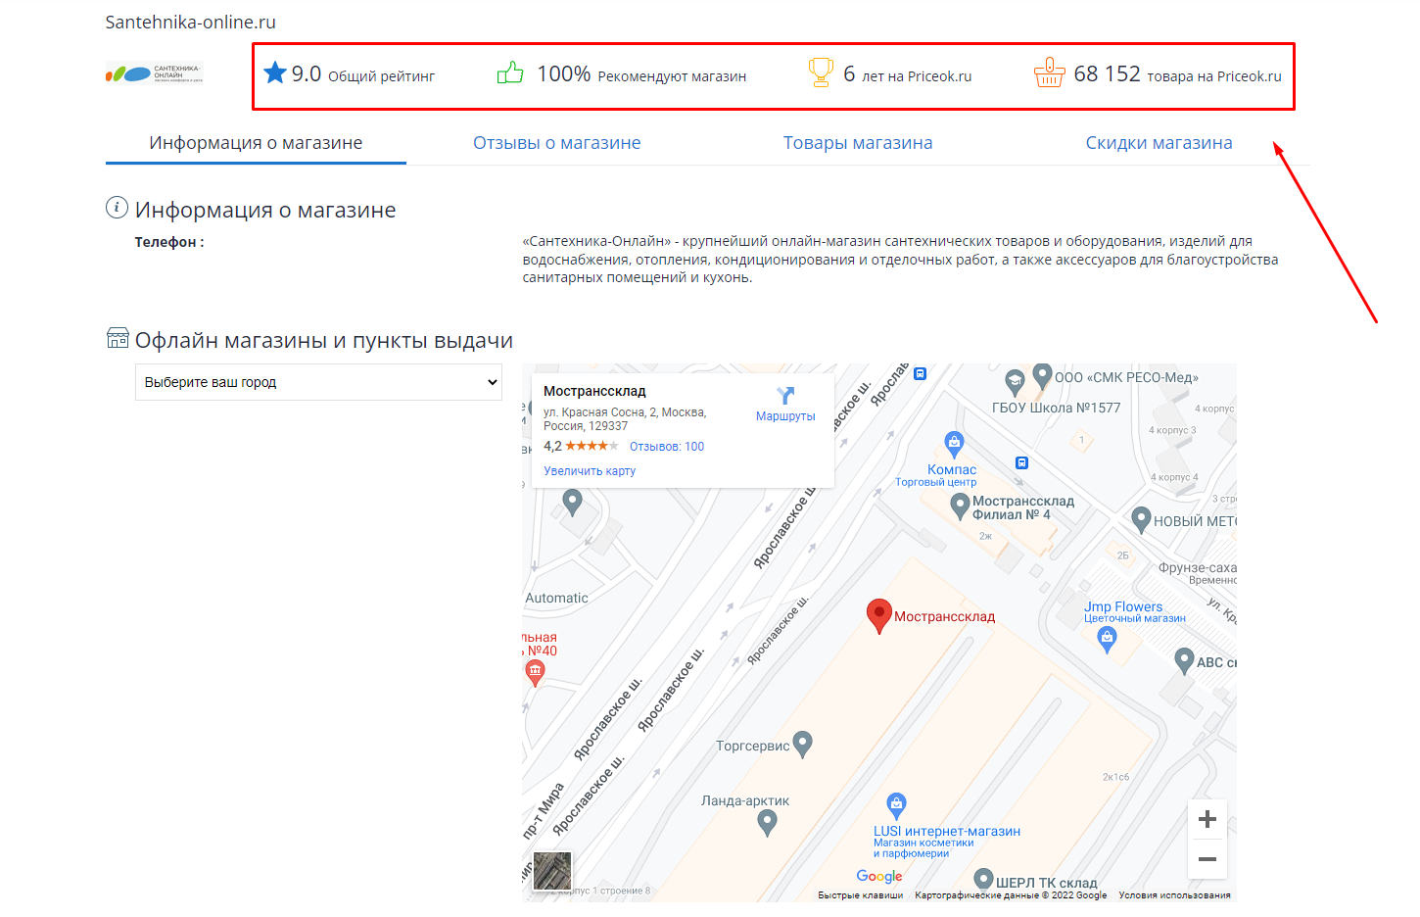Click the Торгсервис map marker
Screen dimensions: 1420x917
[803, 745]
